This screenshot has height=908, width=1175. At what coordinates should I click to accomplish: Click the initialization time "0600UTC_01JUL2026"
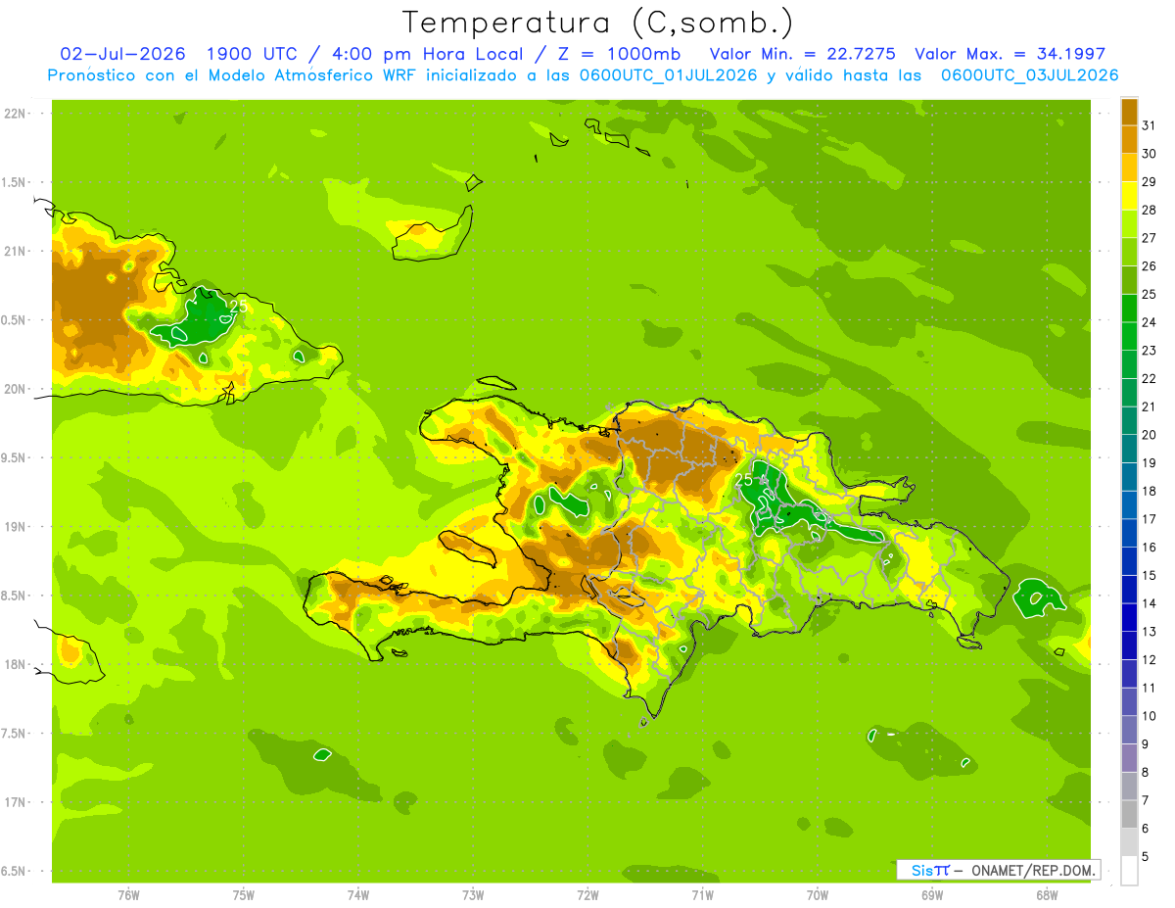[x=665, y=75]
